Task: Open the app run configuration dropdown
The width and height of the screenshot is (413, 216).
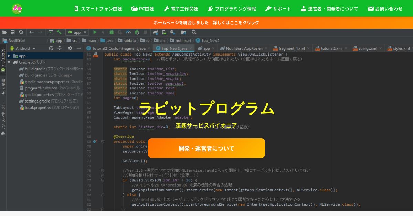Action: 77,32
